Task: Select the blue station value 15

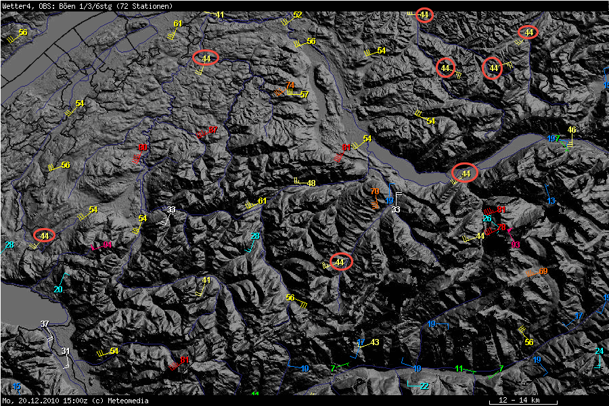Action: [17, 386]
